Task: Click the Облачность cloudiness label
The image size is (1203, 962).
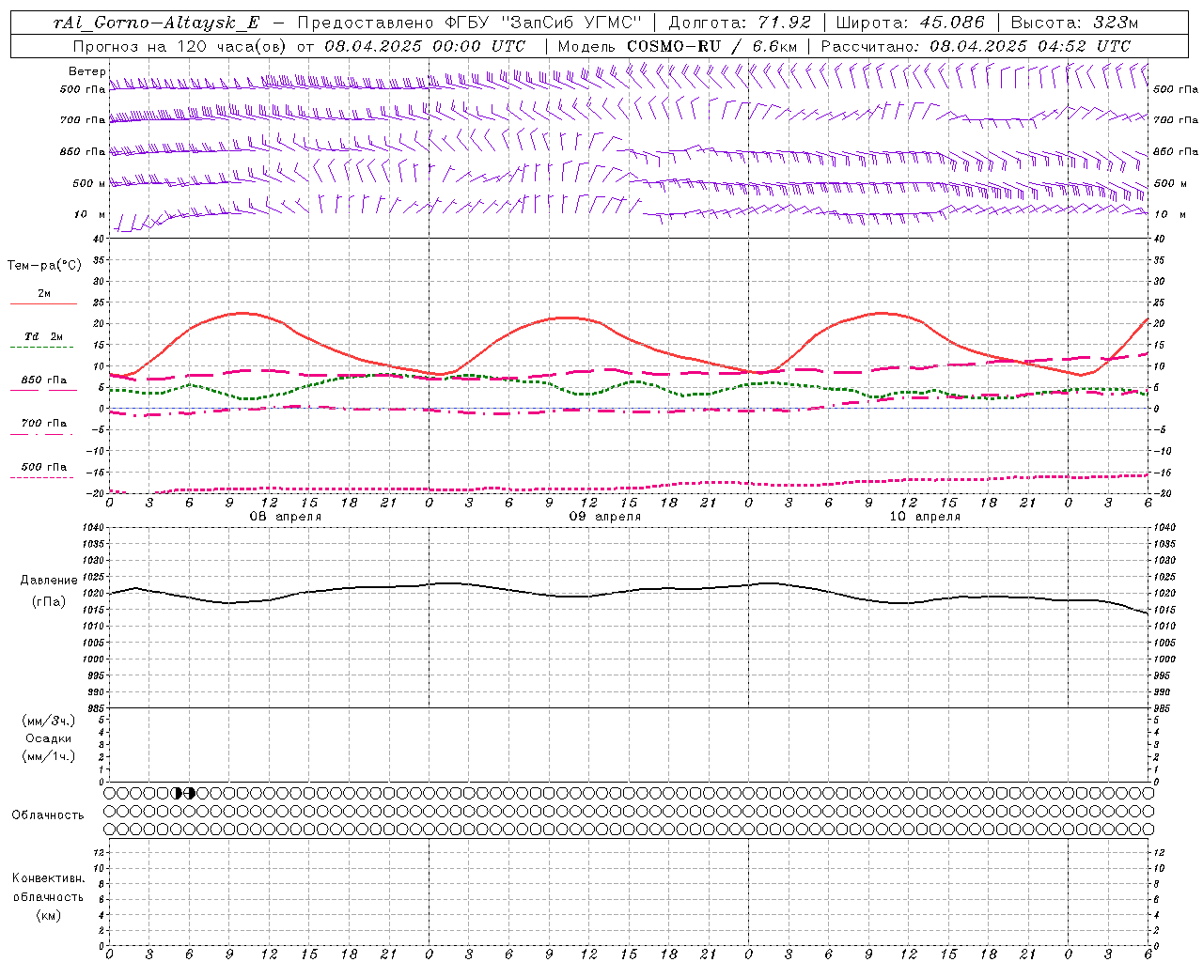Action: [48, 815]
